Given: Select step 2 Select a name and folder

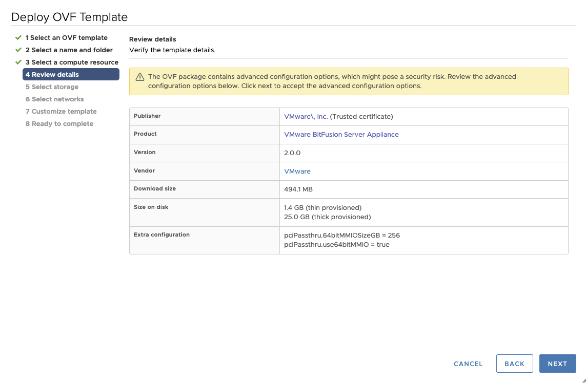Looking at the screenshot, I should [x=69, y=50].
